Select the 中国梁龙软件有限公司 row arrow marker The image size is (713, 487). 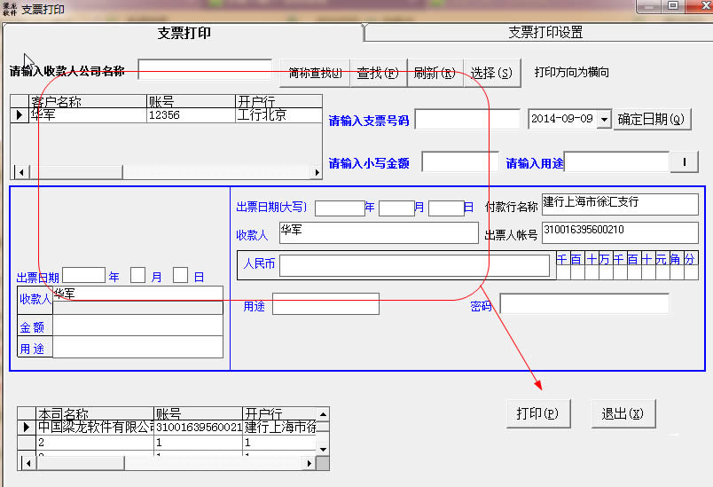[x=27, y=428]
